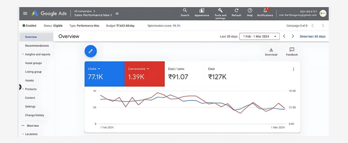Click the Search magnifier icon
The height and width of the screenshot is (143, 348).
pyautogui.click(x=185, y=11)
